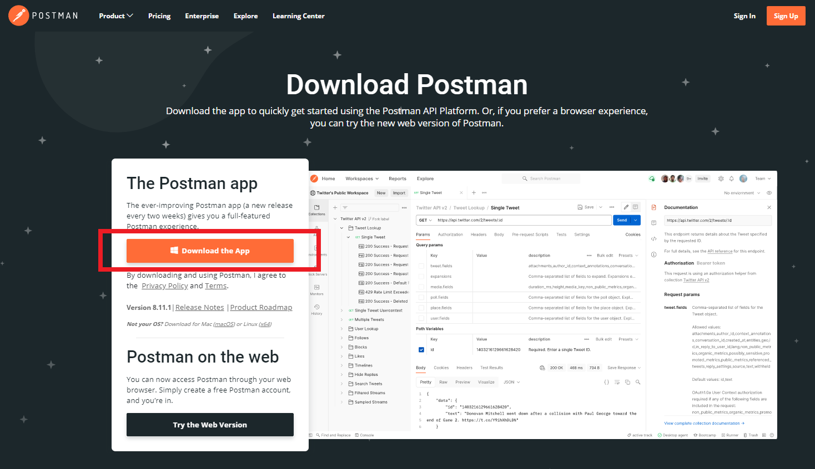Close the Documentation panel
Image resolution: width=815 pixels, height=469 pixels.
point(769,207)
